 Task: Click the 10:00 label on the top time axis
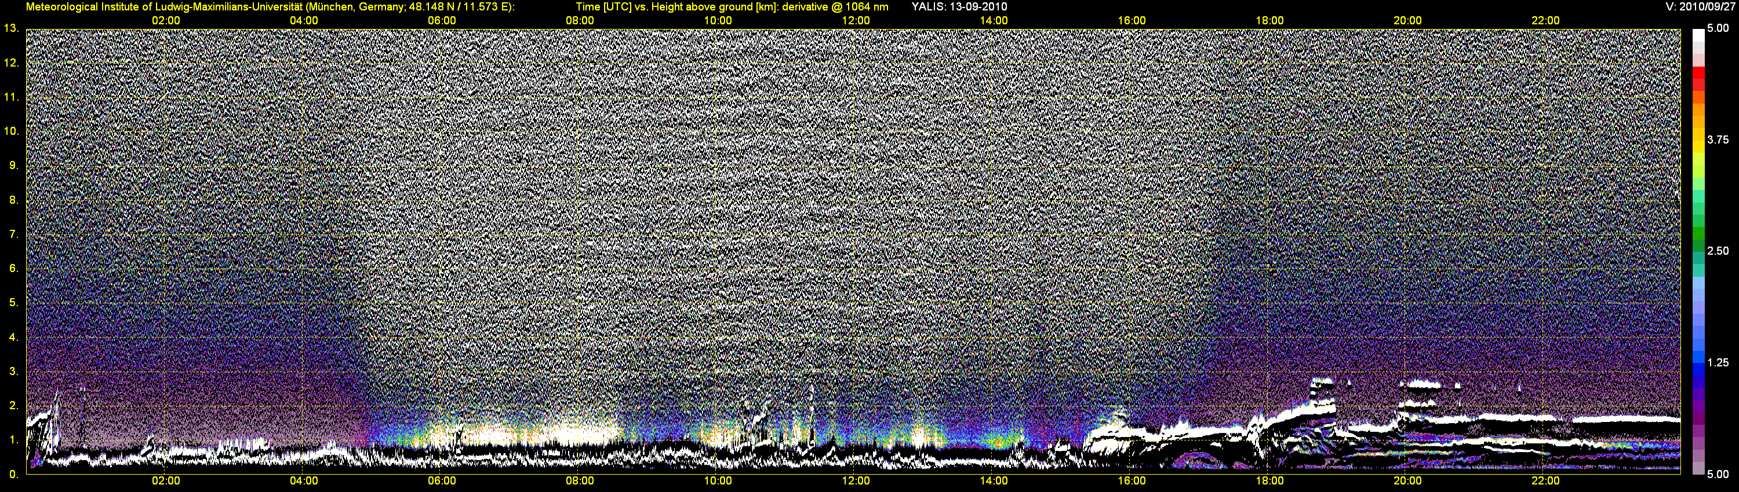point(718,21)
